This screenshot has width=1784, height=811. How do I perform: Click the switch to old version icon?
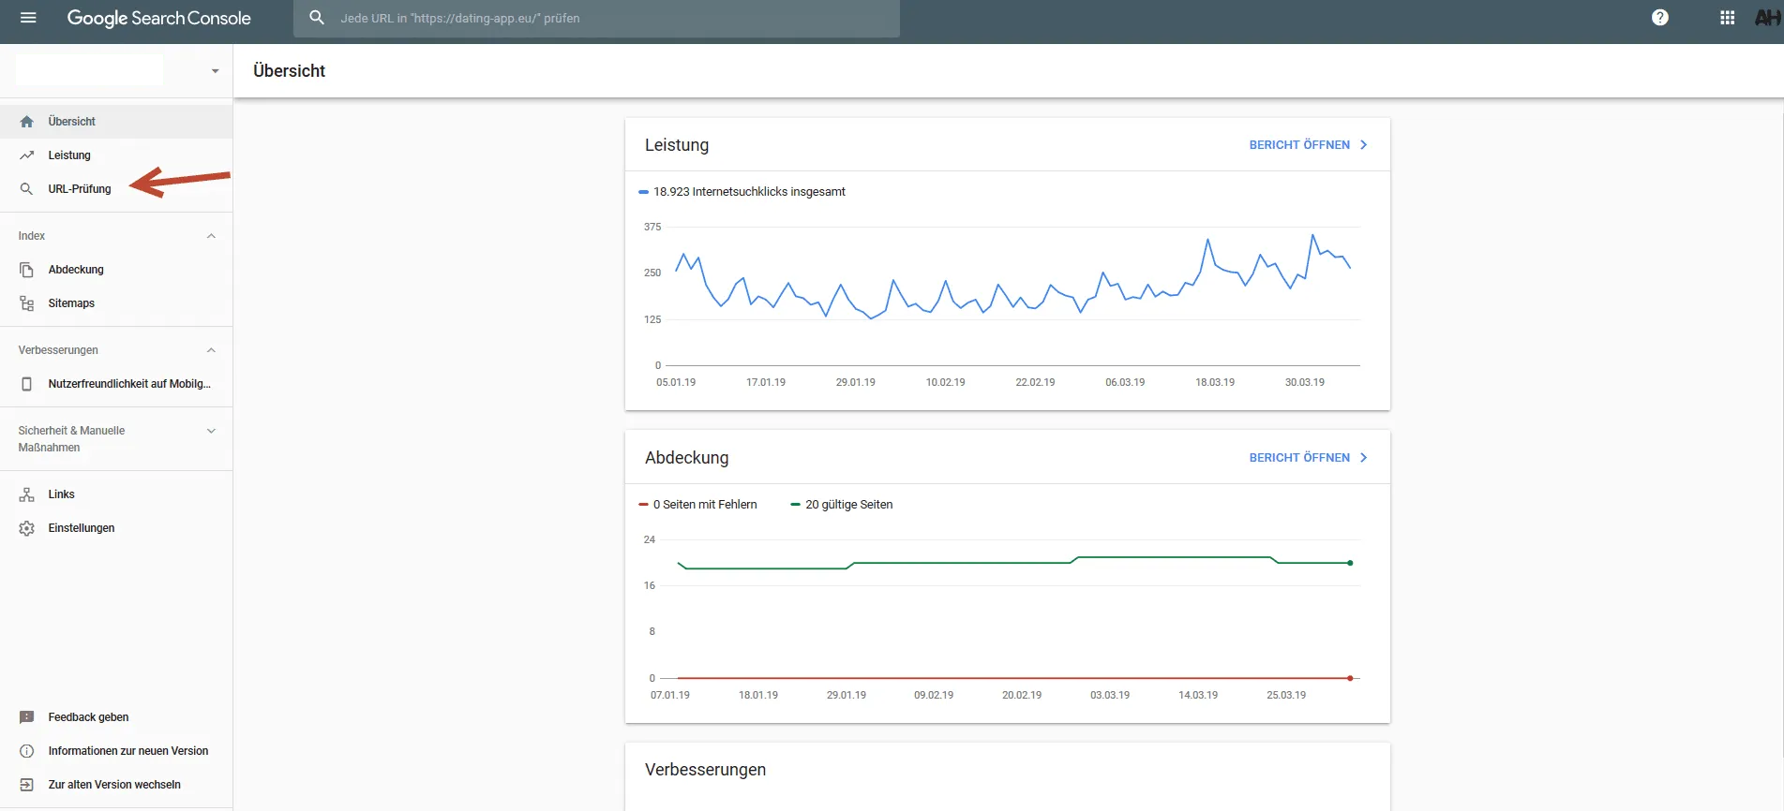click(27, 785)
